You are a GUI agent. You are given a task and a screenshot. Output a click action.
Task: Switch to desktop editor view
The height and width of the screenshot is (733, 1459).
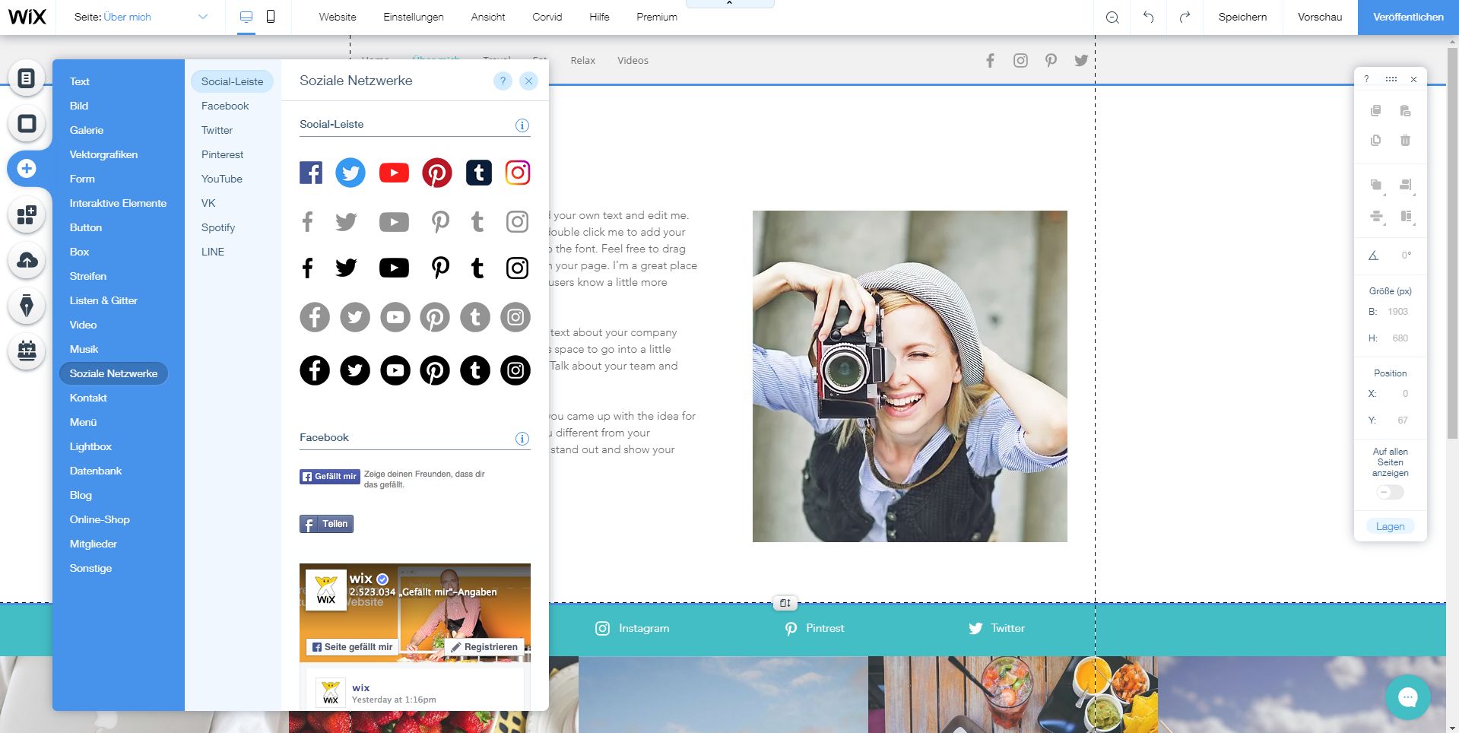pos(246,17)
